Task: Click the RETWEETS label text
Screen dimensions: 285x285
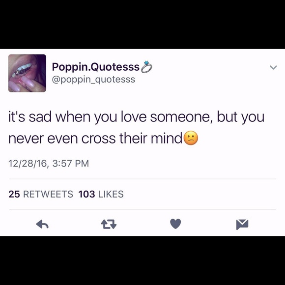Action: [48, 194]
